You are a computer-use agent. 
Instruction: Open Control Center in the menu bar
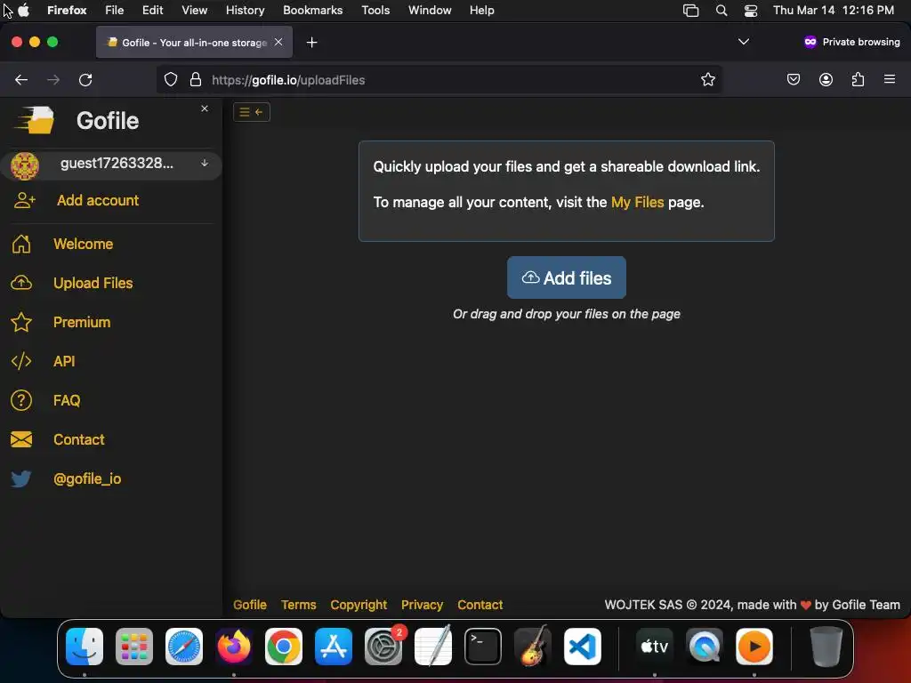(x=751, y=11)
